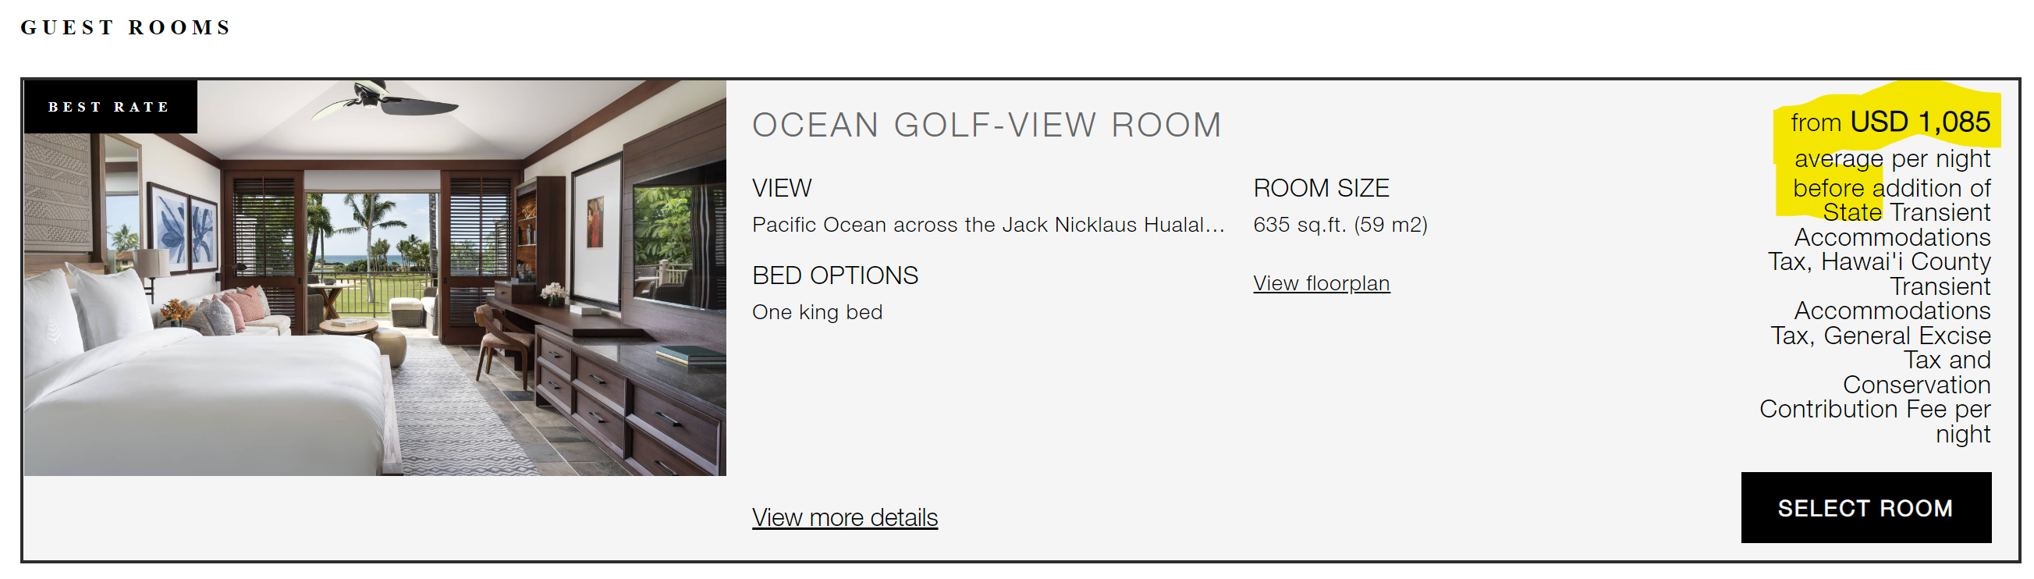Click the 635 sq.ft. room size text
The image size is (2034, 579).
click(x=1340, y=224)
